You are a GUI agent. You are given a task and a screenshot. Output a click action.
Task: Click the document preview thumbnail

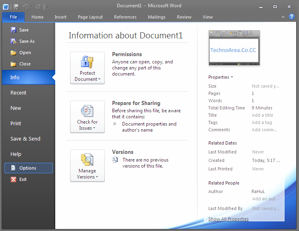point(234,48)
